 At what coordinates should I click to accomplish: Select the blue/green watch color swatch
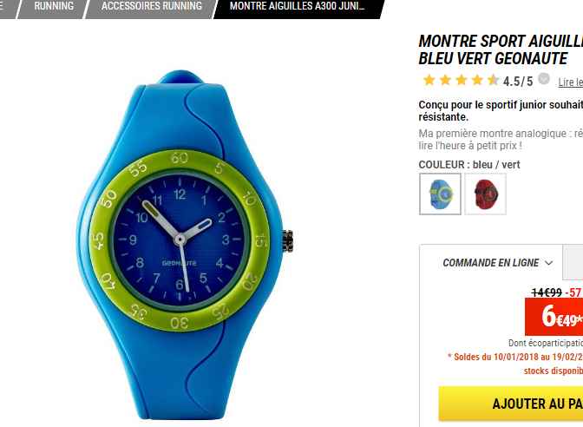(x=440, y=194)
